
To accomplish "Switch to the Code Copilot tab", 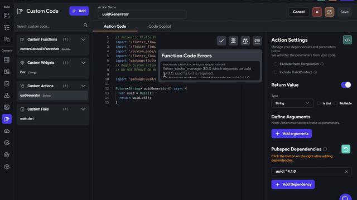I will click(160, 26).
